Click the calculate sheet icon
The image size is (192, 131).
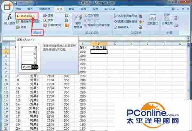pos(176,25)
